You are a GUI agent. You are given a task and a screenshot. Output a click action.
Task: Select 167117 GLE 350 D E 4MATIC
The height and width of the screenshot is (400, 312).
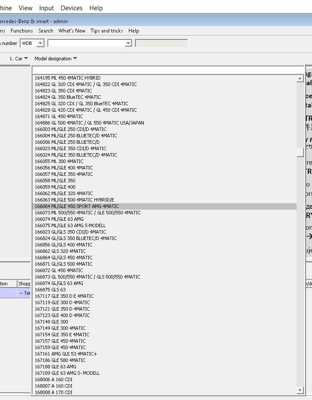click(164, 296)
